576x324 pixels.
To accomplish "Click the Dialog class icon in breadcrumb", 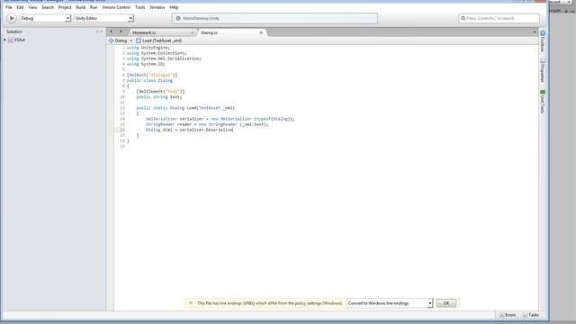I will pyautogui.click(x=111, y=40).
